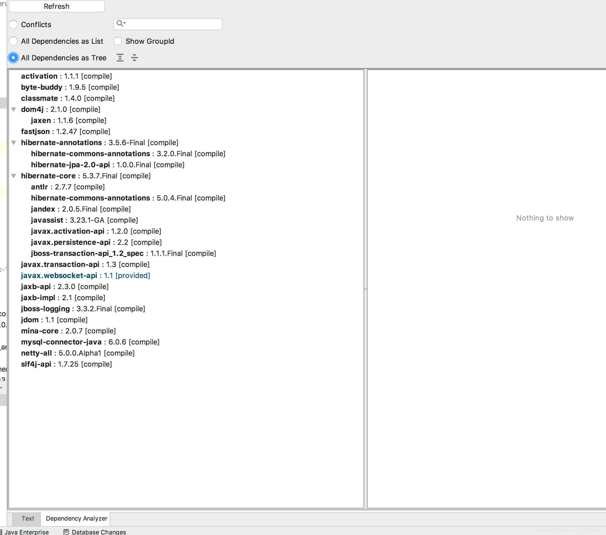Image resolution: width=606 pixels, height=535 pixels.
Task: Select the Conflicts radio button
Action: click(x=13, y=24)
